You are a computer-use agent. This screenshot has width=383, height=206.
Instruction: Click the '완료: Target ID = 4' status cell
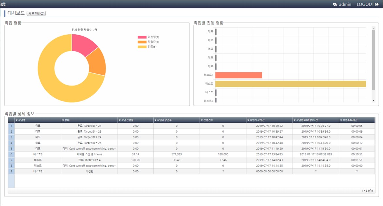tap(89, 160)
